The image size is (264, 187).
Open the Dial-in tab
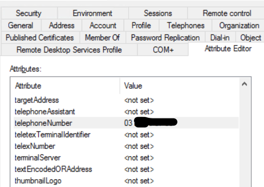pyautogui.click(x=220, y=37)
